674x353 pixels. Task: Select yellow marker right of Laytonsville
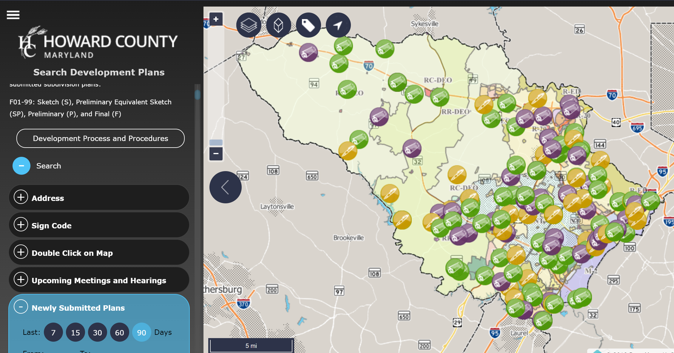(x=390, y=193)
